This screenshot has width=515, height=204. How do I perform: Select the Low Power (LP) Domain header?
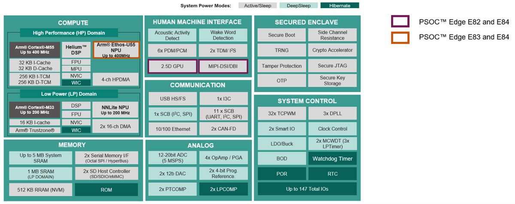[x=69, y=94]
